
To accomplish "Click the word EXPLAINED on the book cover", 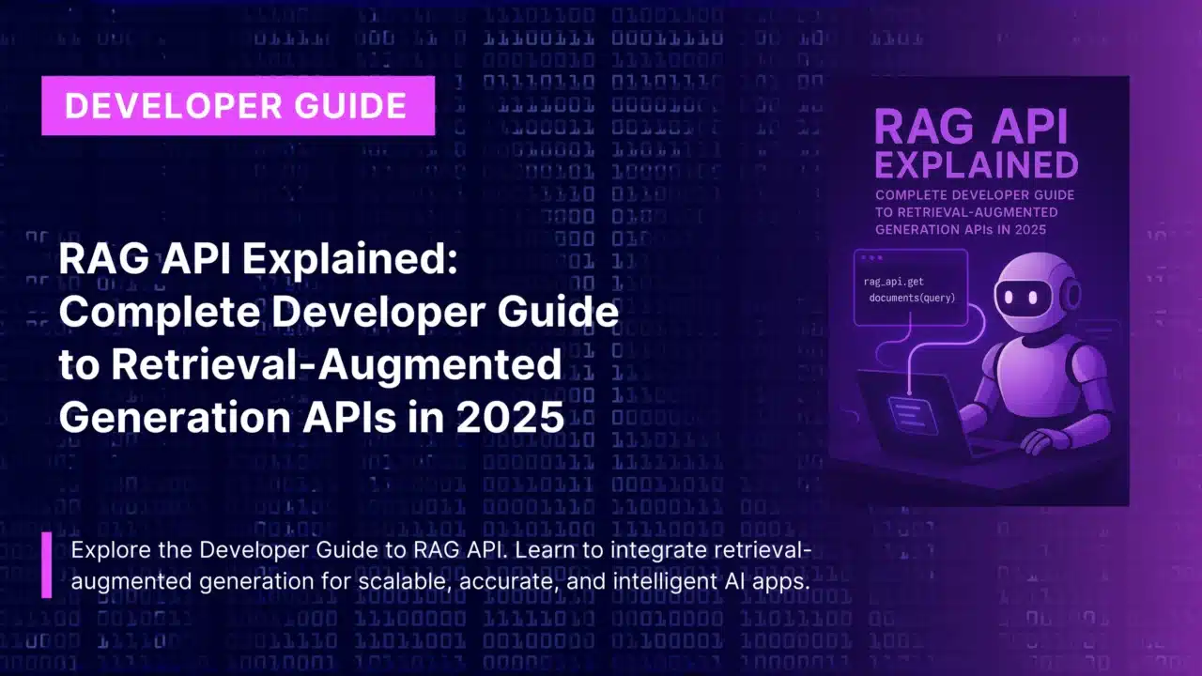I will point(977,164).
